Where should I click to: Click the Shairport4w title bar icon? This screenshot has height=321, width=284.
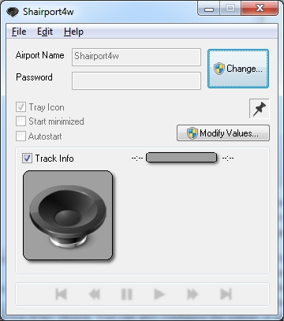pos(13,12)
